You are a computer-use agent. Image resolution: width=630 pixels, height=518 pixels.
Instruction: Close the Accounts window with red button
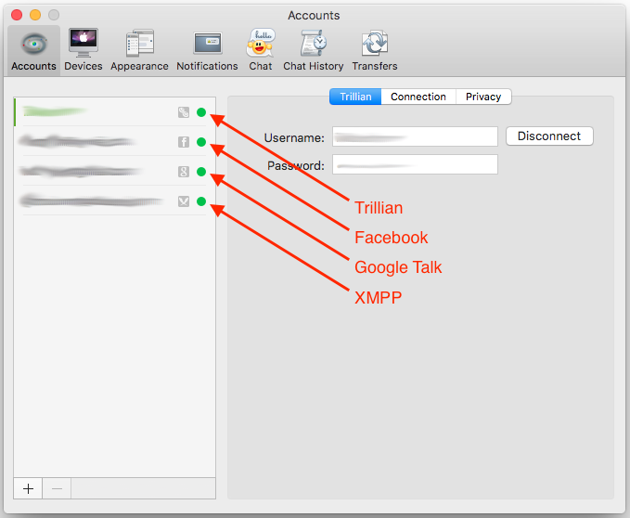pyautogui.click(x=17, y=15)
